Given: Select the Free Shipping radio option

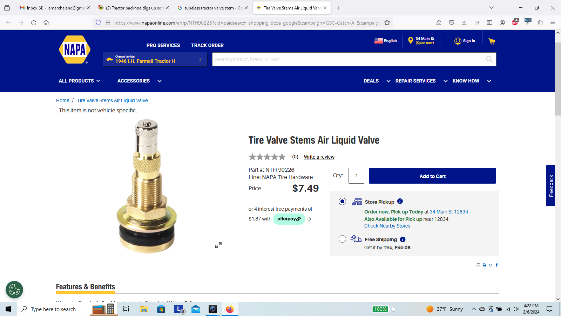Looking at the screenshot, I should tap(342, 239).
